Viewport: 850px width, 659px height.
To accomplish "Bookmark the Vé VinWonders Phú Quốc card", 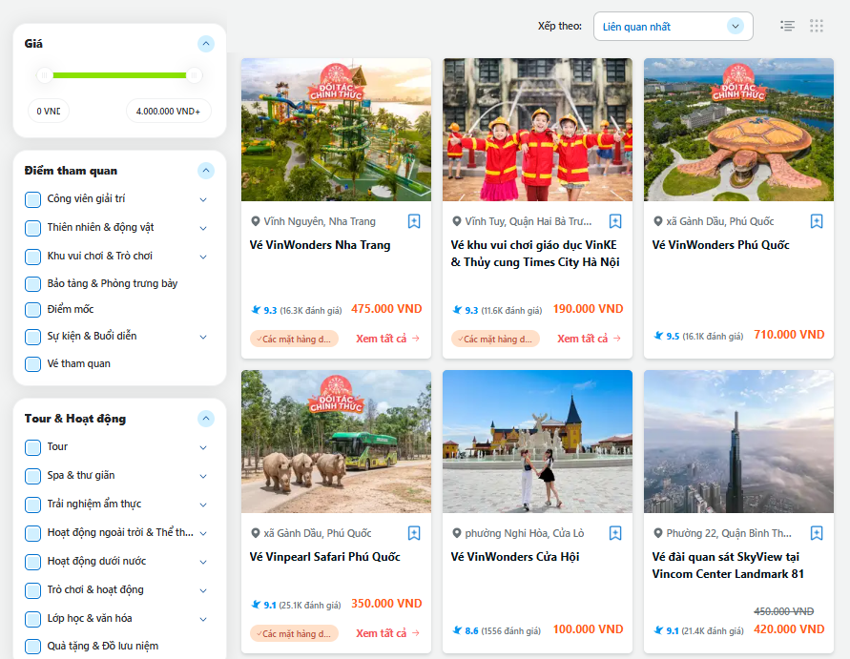I will point(817,221).
